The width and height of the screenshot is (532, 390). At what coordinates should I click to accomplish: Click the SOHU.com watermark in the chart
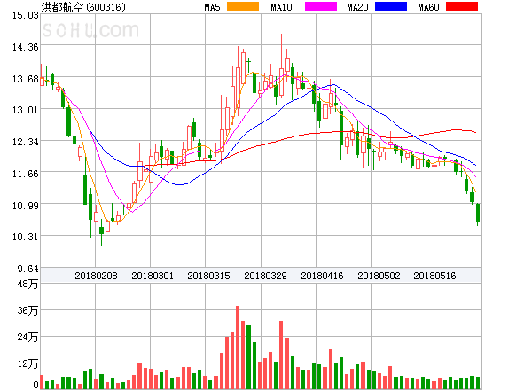[90, 31]
